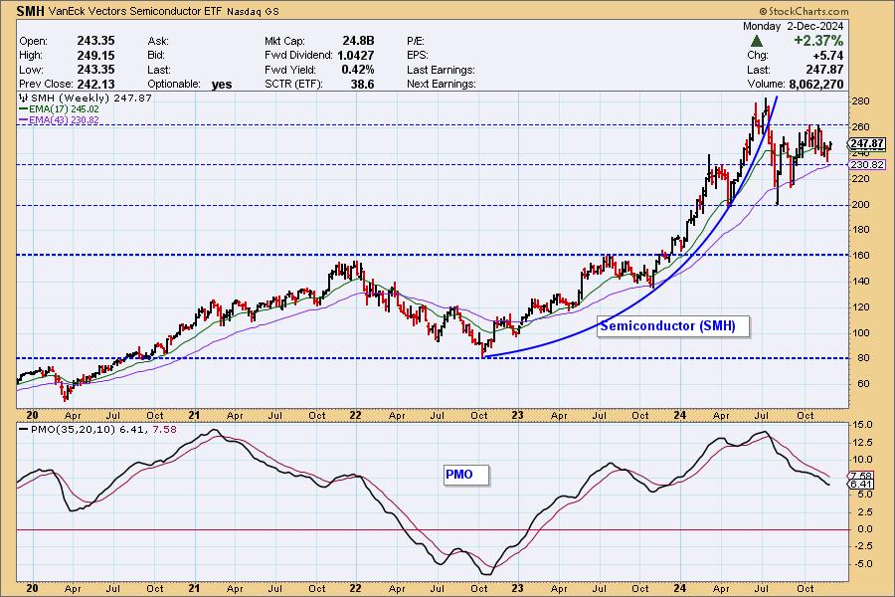The width and height of the screenshot is (895, 597).
Task: Click the 6.41 tag on PMO axis
Action: [x=861, y=484]
